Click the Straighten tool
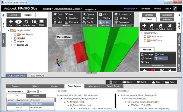This screenshot has height=112, width=183. (x=72, y=18)
